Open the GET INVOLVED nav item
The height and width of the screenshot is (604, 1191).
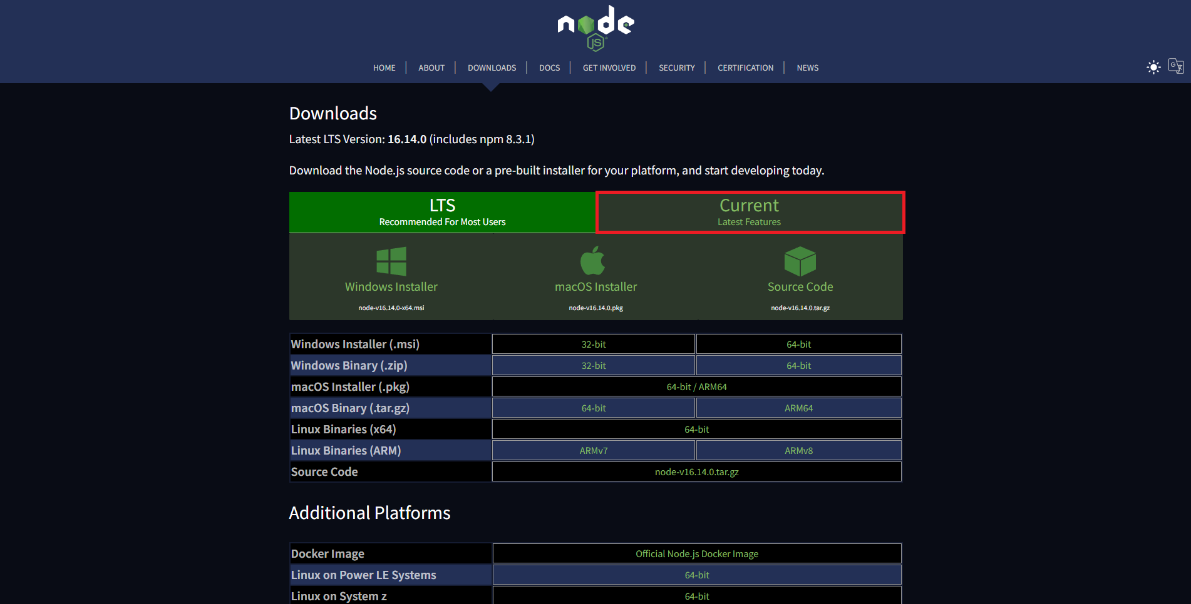point(609,68)
